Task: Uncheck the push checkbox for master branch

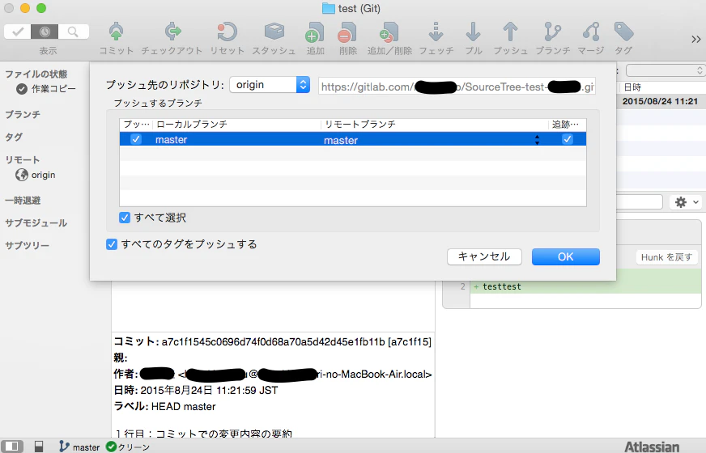Action: [135, 139]
